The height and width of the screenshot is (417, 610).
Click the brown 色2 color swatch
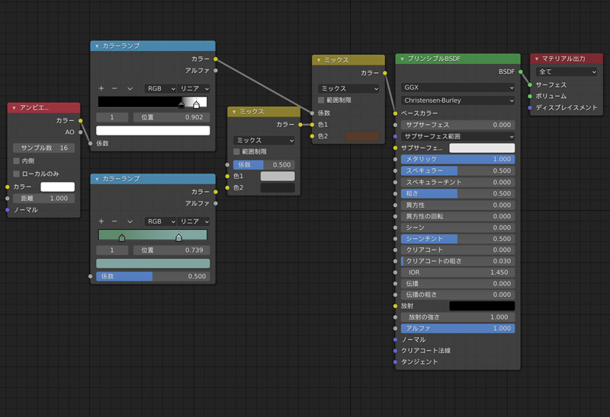coord(362,136)
